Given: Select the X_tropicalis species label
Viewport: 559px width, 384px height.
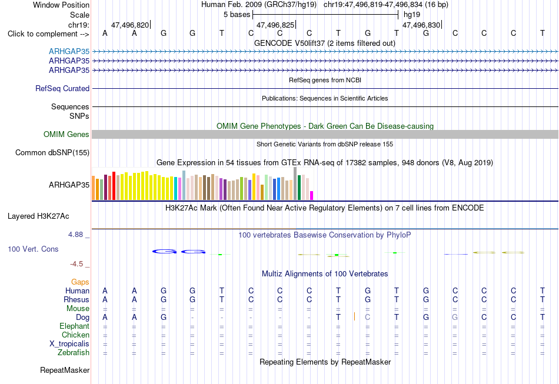Looking at the screenshot, I should point(69,344).
